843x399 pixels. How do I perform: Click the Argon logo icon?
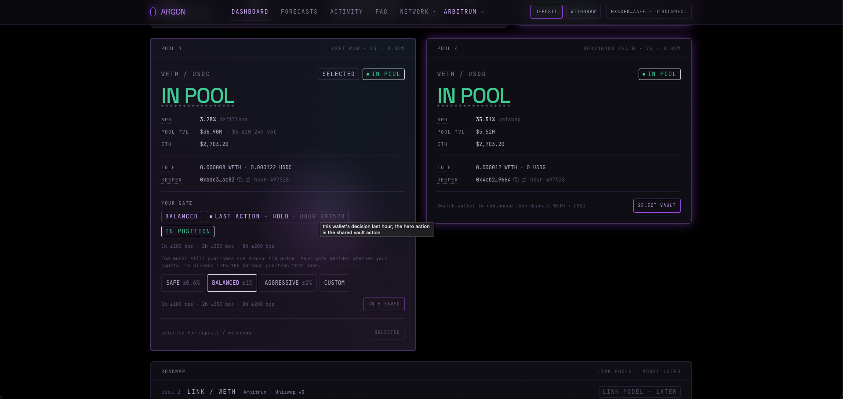[x=153, y=12]
